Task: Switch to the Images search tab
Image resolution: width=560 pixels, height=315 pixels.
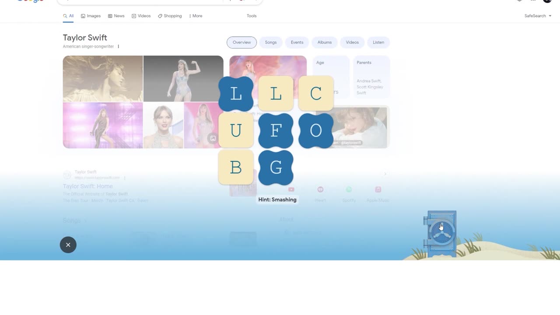Action: [91, 16]
